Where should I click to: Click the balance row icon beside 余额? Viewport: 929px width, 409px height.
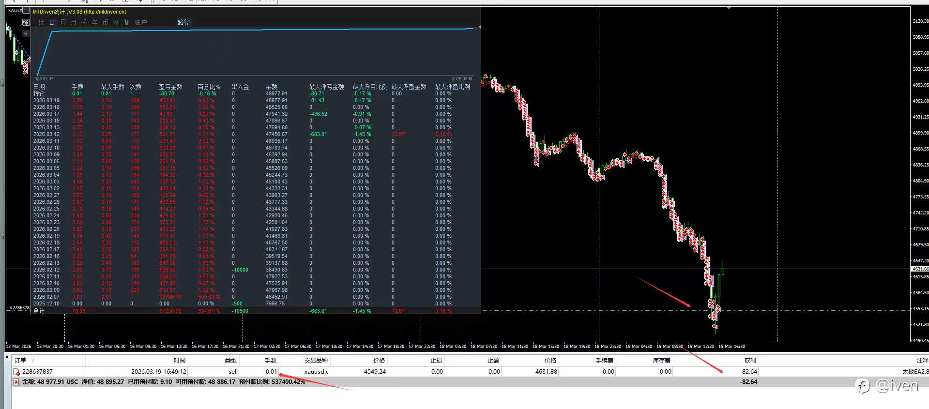point(16,382)
